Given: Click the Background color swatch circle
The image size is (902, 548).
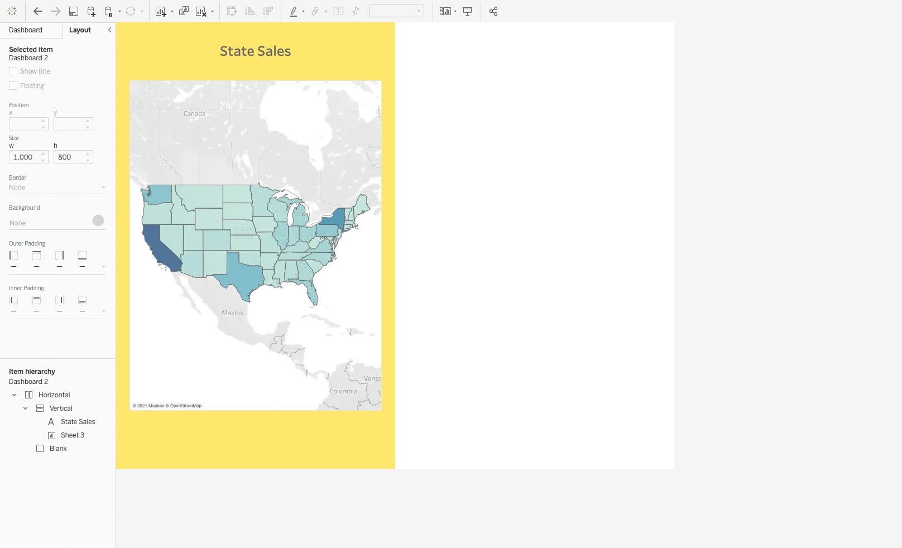Looking at the screenshot, I should (98, 220).
